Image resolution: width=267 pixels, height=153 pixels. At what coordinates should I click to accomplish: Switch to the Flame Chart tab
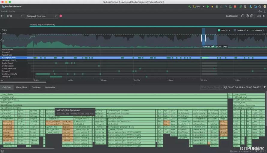(x=22, y=87)
